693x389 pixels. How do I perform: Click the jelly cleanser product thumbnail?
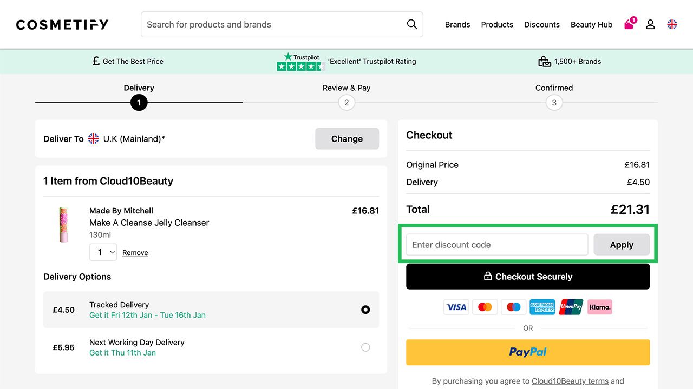pyautogui.click(x=64, y=225)
